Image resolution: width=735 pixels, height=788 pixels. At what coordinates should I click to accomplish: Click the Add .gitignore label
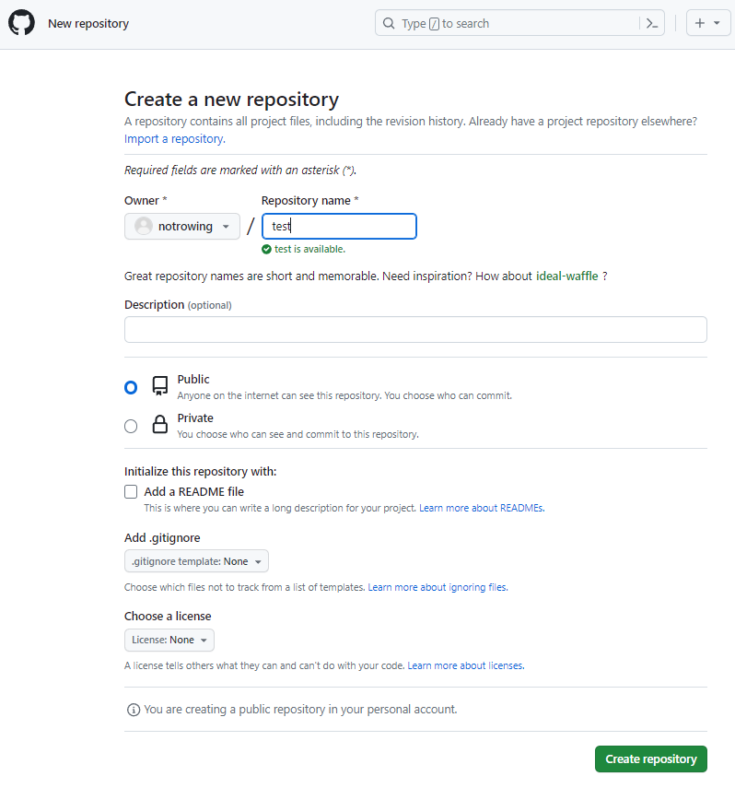162,537
